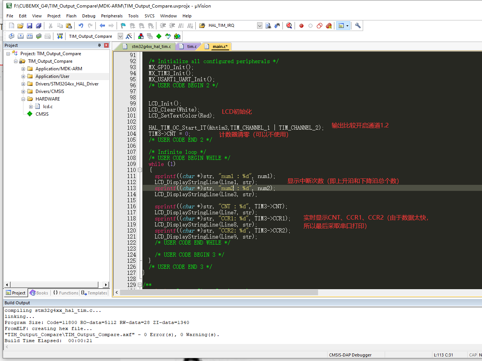Download code to flash memory
The image size is (482, 361).
click(x=59, y=36)
